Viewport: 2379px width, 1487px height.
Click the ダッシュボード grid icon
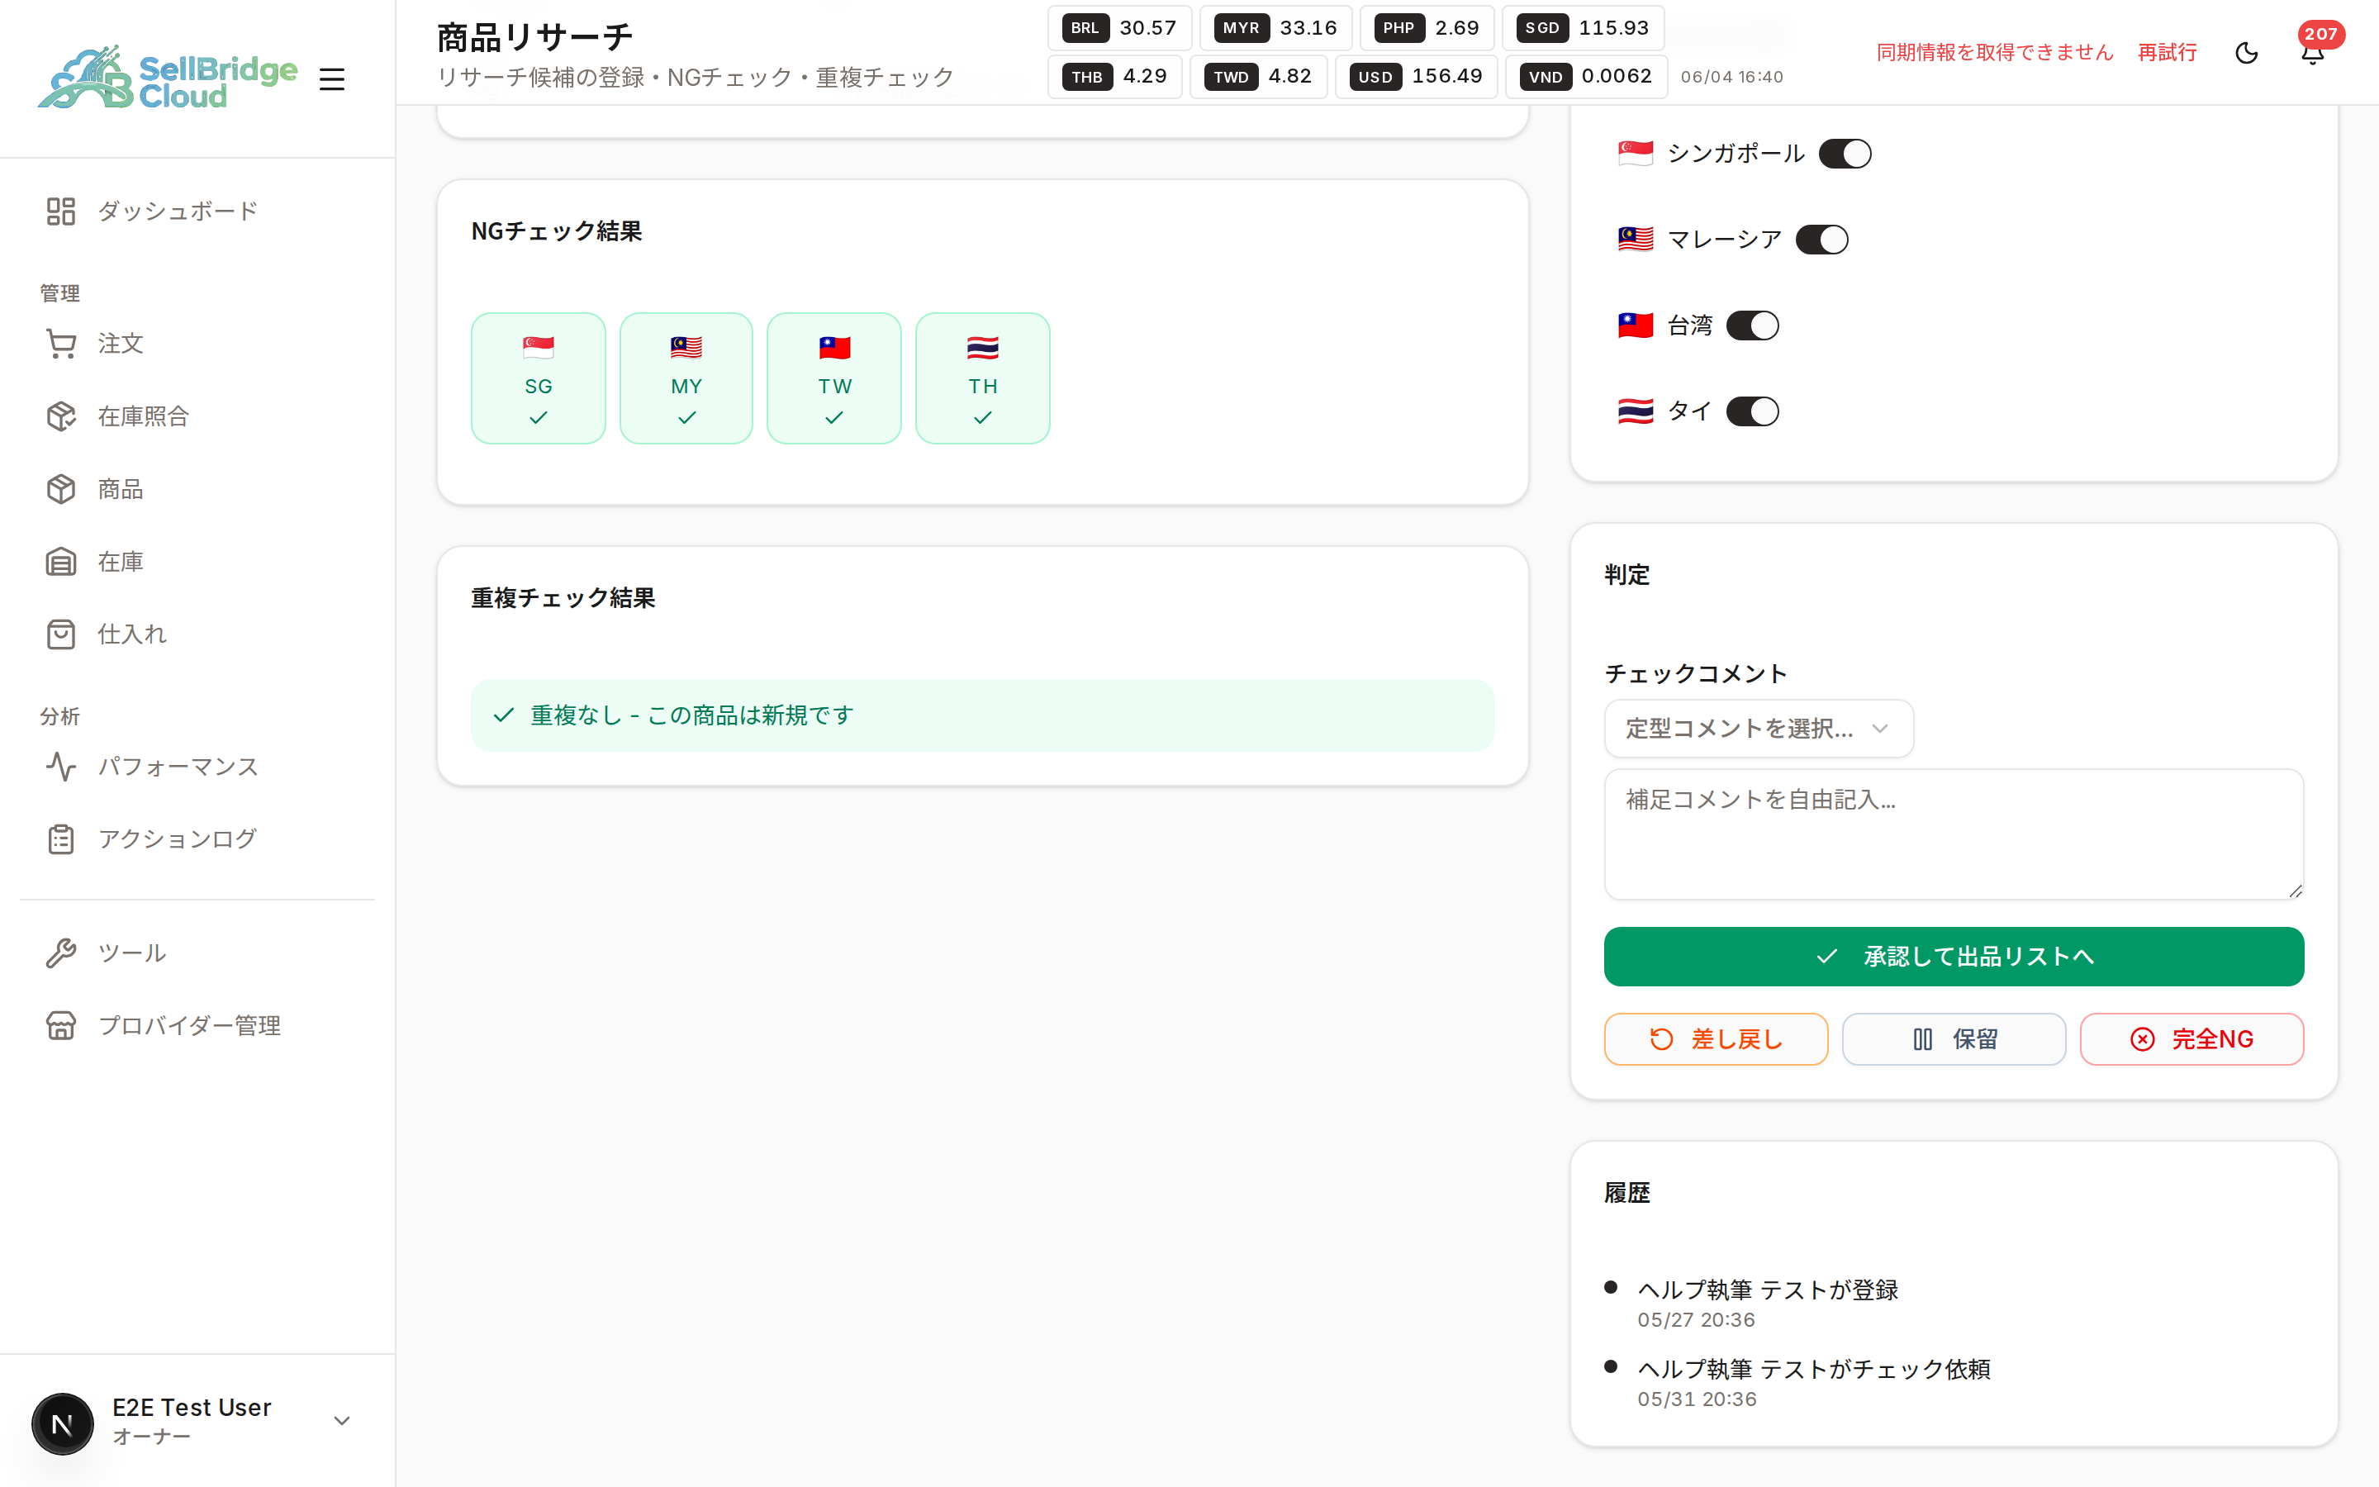tap(61, 211)
